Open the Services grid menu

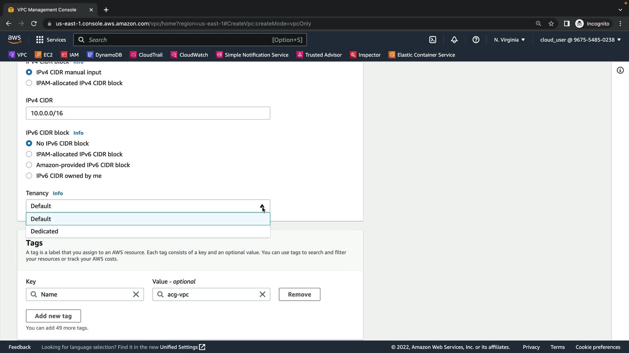51,40
